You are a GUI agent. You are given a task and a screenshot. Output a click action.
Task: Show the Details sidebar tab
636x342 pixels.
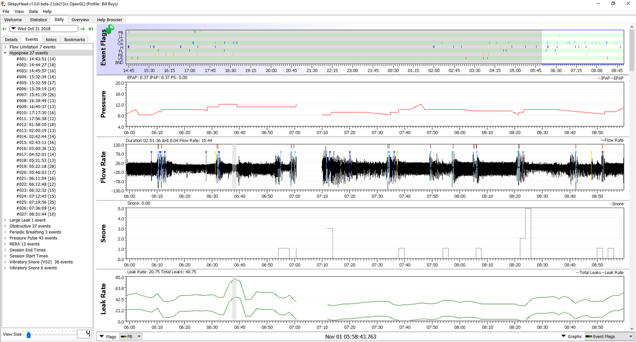(x=11, y=40)
